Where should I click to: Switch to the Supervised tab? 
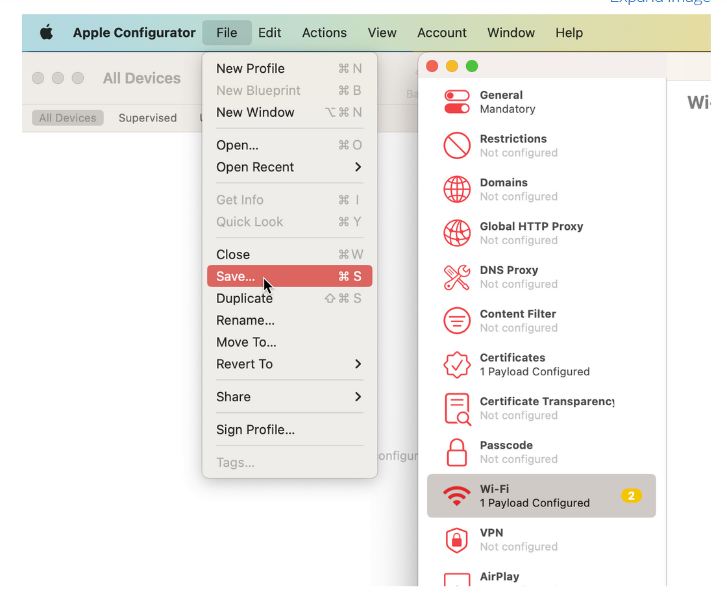point(147,118)
